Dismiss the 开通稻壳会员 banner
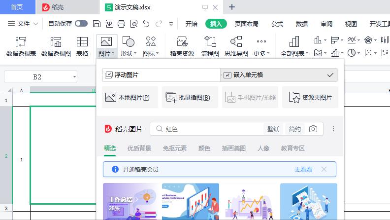Screen dimensions: 390x220 click(x=324, y=169)
